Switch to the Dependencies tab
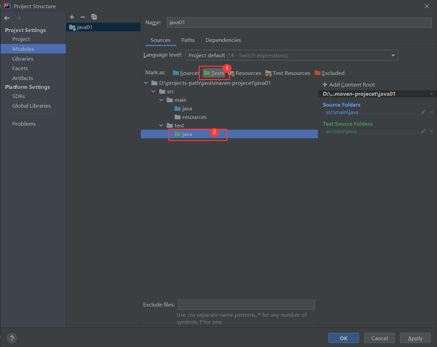This screenshot has width=437, height=347. pos(223,40)
